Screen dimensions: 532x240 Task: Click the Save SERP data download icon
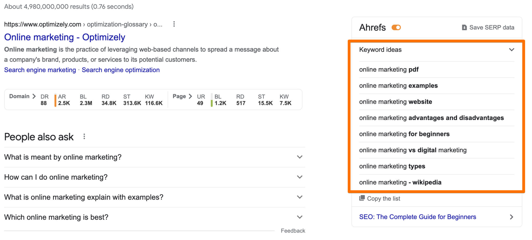coord(464,27)
